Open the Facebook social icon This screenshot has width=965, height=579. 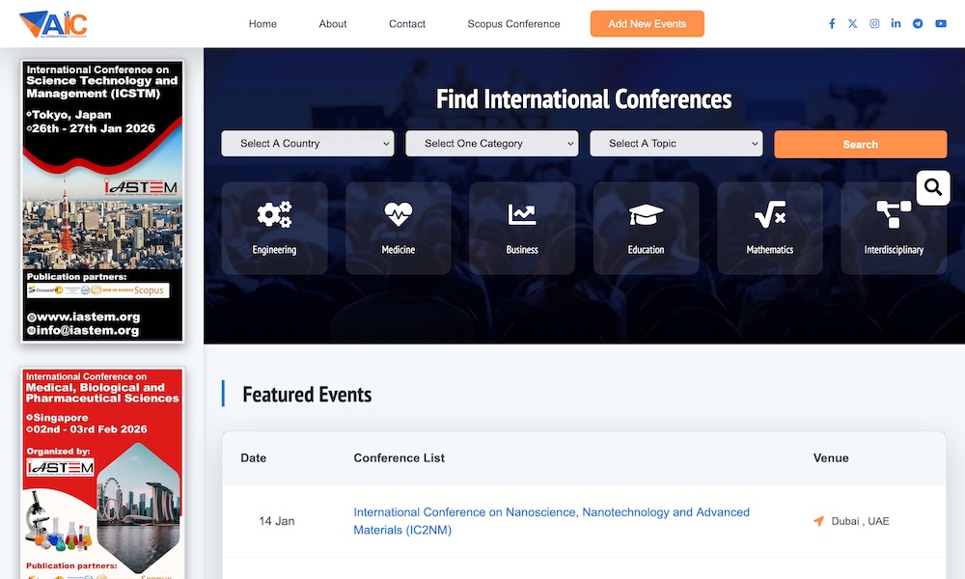coord(832,23)
